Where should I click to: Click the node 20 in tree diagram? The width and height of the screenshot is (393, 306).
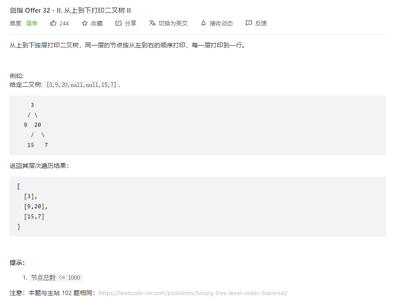pos(38,125)
